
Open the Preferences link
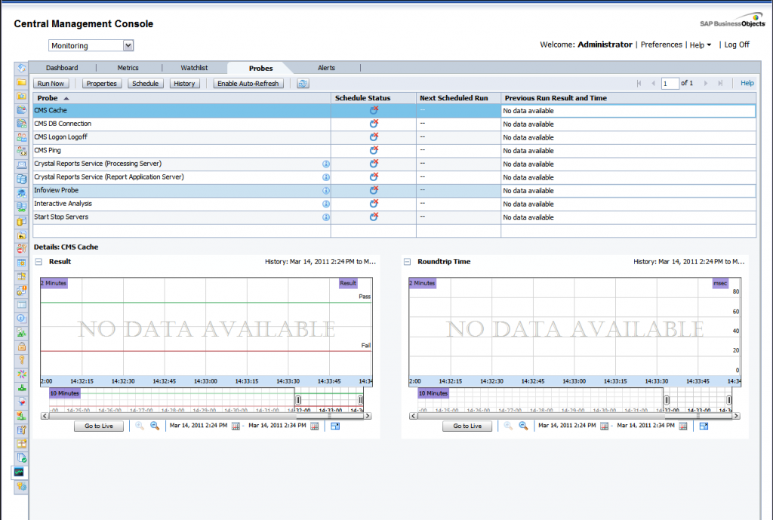tap(661, 45)
